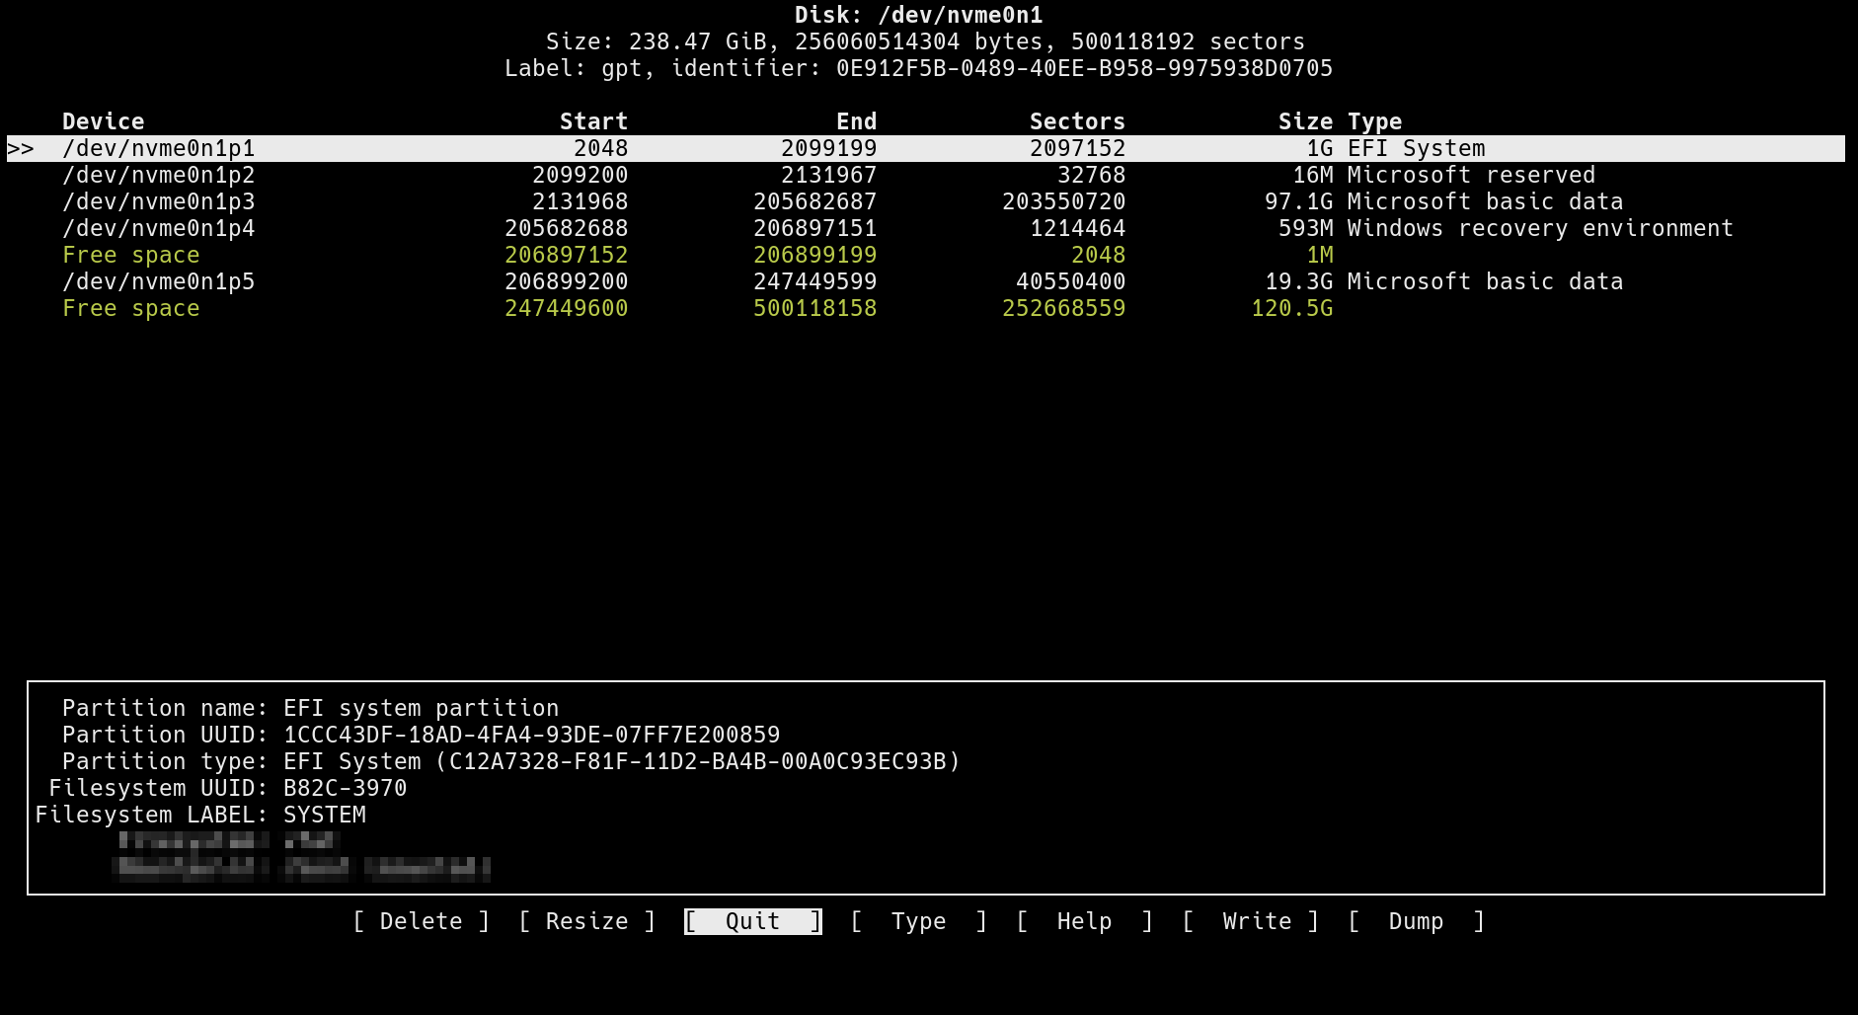Click the End column header
This screenshot has height=1015, width=1858.
point(856,121)
